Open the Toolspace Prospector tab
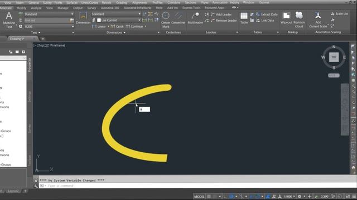 [x=30, y=65]
